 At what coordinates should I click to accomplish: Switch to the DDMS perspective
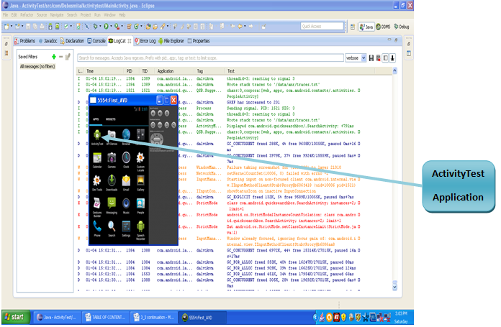pyautogui.click(x=383, y=27)
